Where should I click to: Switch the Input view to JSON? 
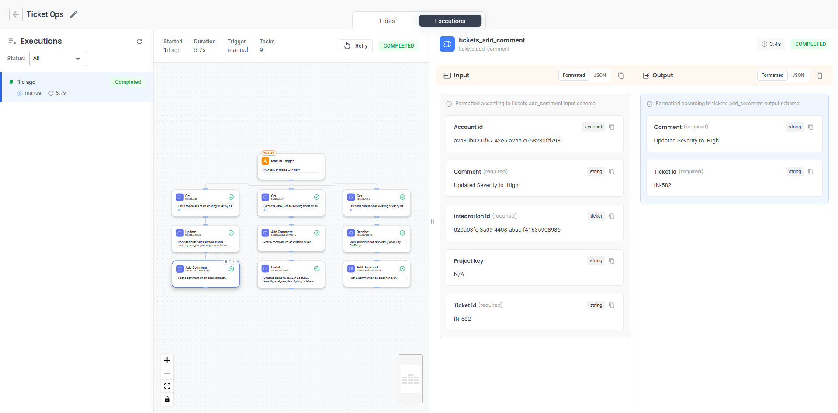[599, 75]
